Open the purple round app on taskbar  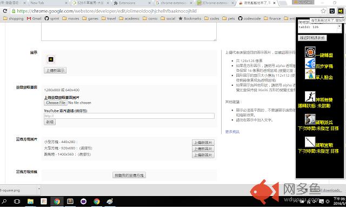[83, 201]
